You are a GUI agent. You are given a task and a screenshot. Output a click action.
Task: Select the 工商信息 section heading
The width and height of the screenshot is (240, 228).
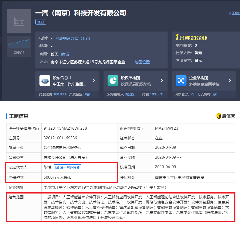[19, 116]
